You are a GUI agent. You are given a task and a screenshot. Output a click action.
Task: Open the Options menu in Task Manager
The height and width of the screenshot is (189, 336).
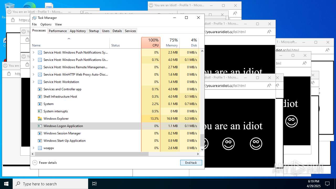pos(46,24)
